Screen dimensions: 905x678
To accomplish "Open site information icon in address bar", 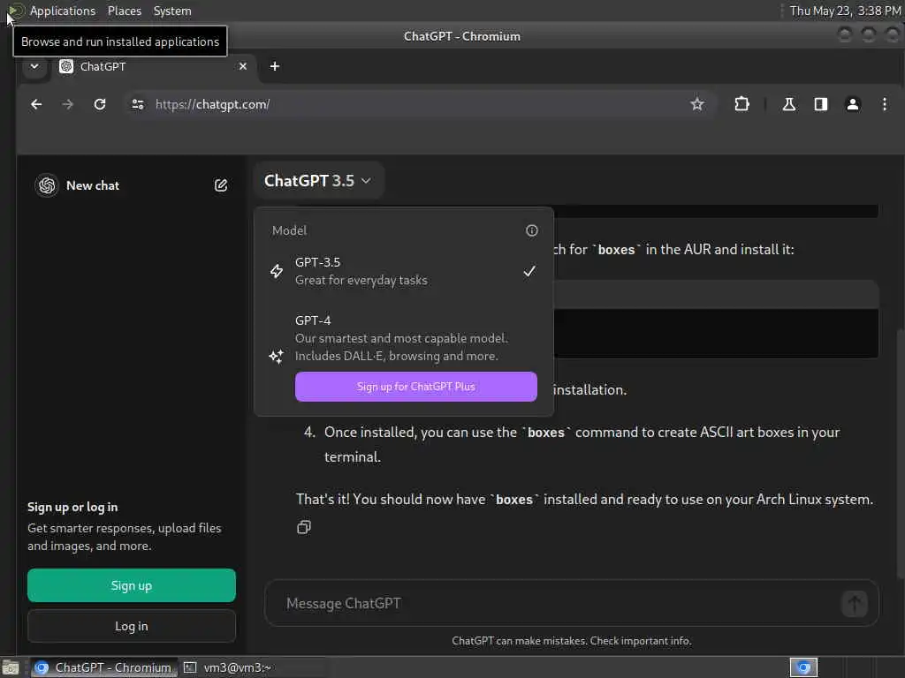I will 137,104.
